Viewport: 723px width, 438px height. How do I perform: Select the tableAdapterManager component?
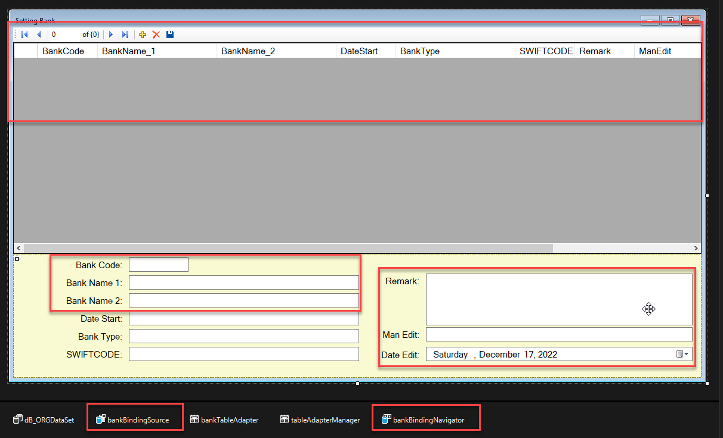(x=320, y=420)
